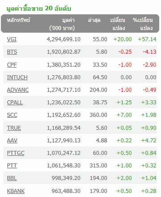
Task: Click the CPF security symbol
Action: coord(12,65)
